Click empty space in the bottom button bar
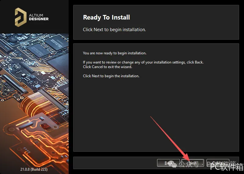Image resolution: width=244 pixels, height=174 pixels. click(x=115, y=163)
